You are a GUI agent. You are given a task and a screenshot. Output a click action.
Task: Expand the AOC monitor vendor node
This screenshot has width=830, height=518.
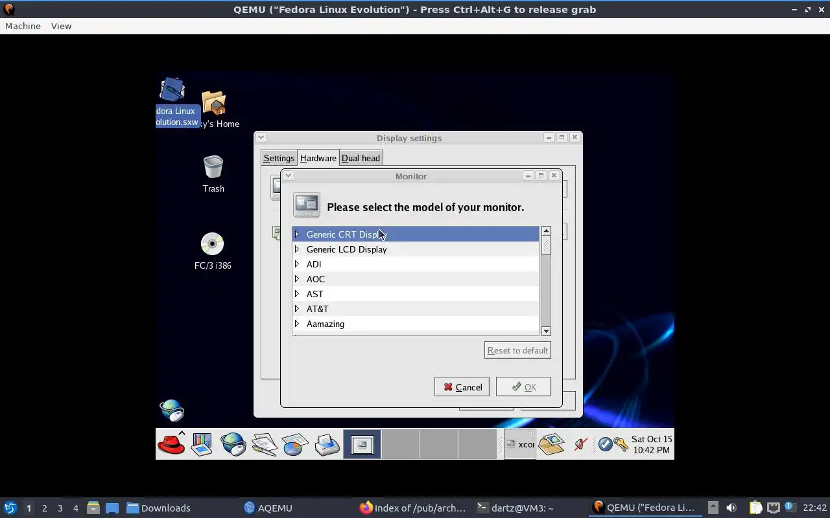[x=297, y=278]
